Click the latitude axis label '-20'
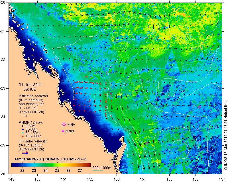Viewport: 228px width, 182px height. [3, 3]
